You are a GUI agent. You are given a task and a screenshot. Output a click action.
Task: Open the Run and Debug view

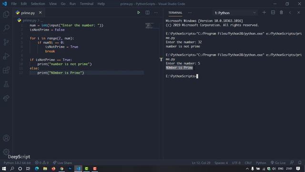pos(6,56)
